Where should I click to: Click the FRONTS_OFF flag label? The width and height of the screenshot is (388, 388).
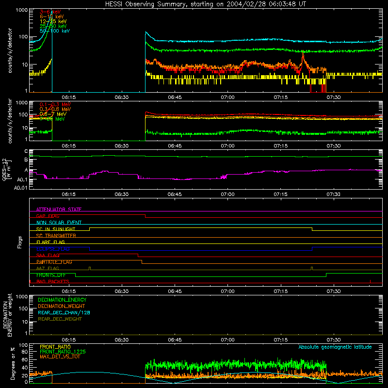click(x=51, y=275)
